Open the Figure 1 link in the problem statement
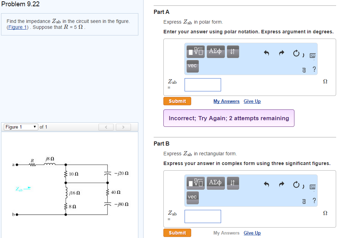341x238 pixels. click(17, 27)
